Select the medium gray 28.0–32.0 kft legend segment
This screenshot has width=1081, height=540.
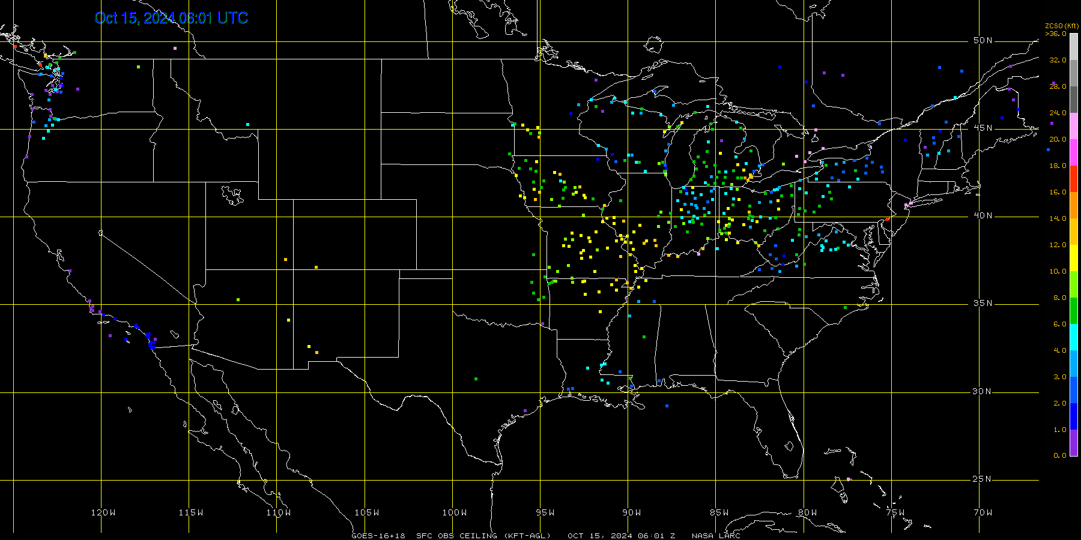point(1074,73)
